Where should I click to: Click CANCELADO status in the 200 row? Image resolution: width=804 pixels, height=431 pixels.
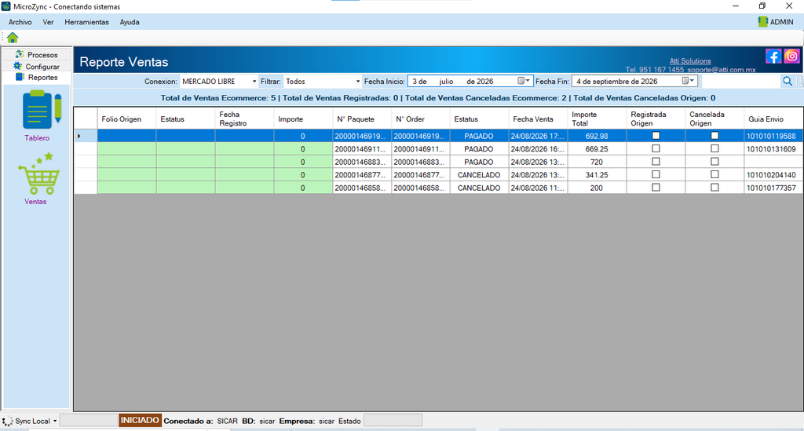[479, 188]
